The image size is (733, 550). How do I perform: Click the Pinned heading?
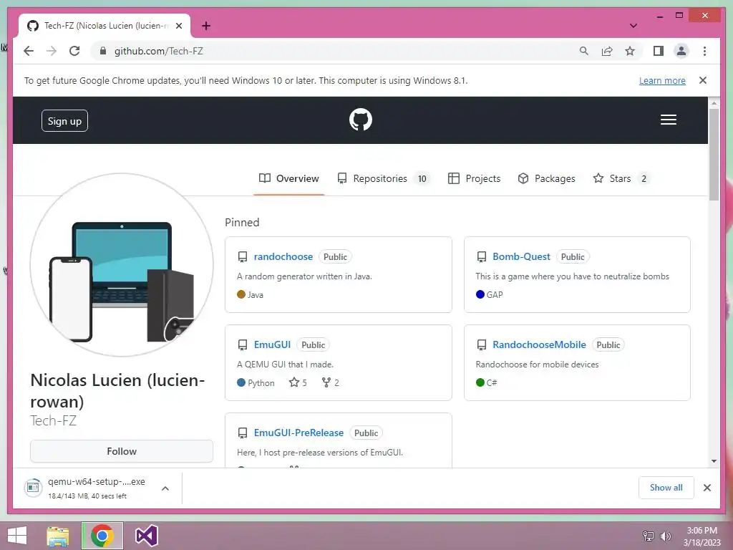(x=242, y=223)
